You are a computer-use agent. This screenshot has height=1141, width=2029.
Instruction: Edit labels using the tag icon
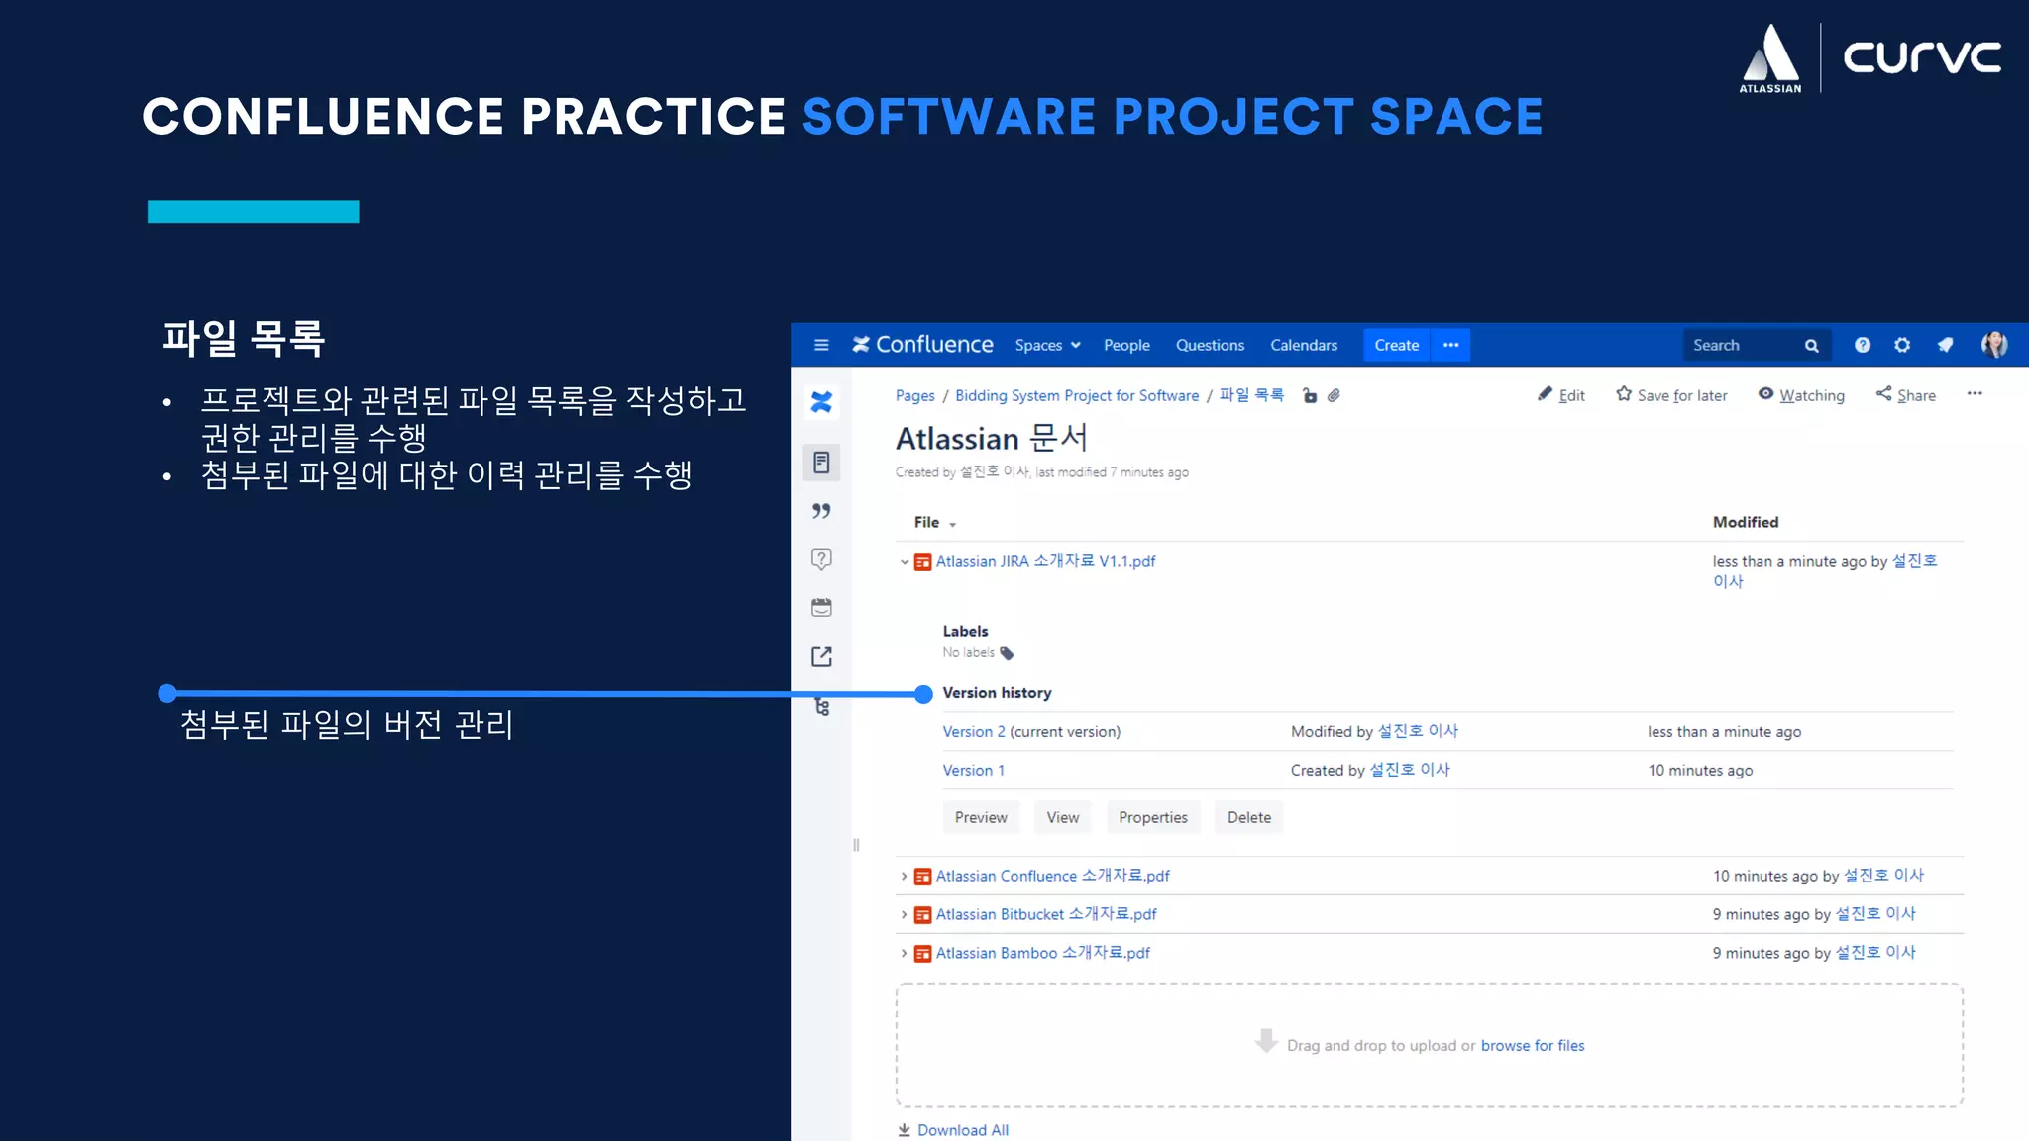[1007, 653]
